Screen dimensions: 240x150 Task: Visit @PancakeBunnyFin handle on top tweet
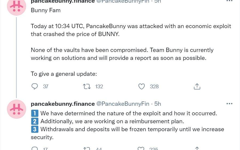(123, 1)
